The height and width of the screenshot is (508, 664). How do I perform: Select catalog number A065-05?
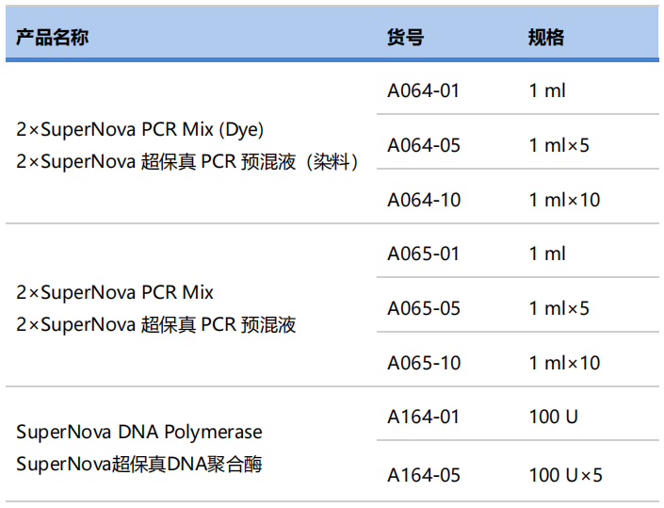click(424, 308)
